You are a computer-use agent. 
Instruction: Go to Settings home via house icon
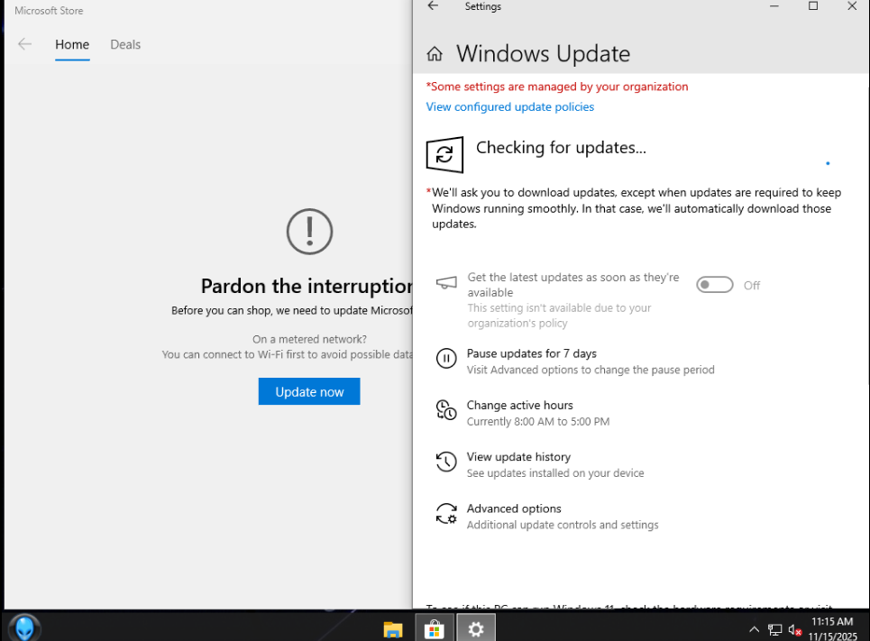click(x=435, y=54)
